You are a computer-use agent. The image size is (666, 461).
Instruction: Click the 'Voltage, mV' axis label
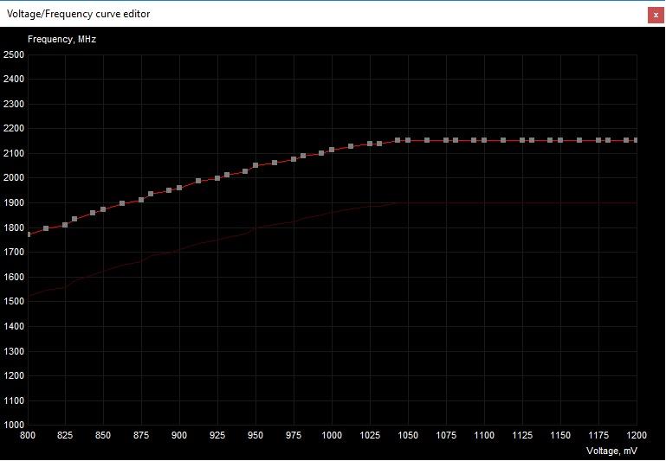(611, 451)
